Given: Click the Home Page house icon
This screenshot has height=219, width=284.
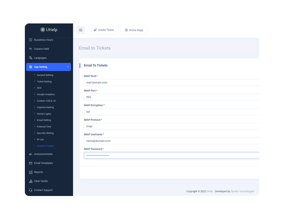Looking at the screenshot, I should click(126, 30).
